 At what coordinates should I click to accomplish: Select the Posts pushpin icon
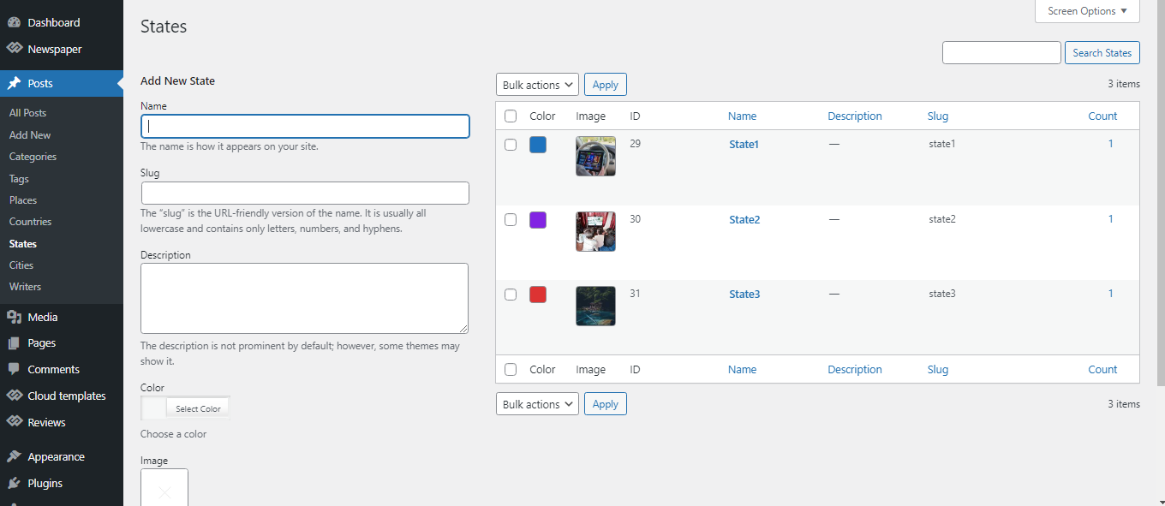click(x=14, y=83)
